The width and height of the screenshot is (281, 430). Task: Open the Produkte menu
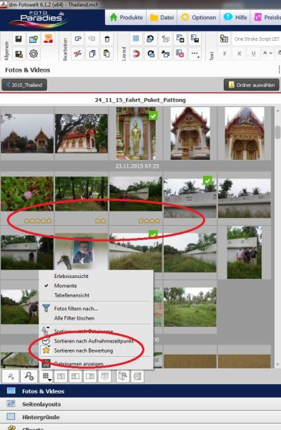[x=126, y=17]
